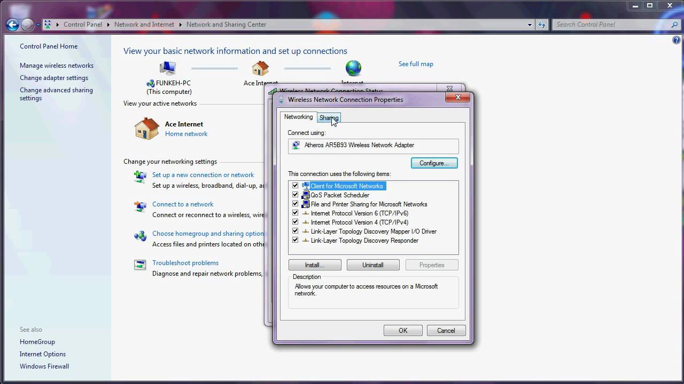Click the Ace Internet house icon in map
Screen dimensions: 684x384
click(260, 68)
